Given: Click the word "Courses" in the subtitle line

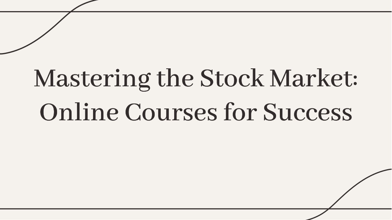Looking at the screenshot, I should (x=171, y=112).
